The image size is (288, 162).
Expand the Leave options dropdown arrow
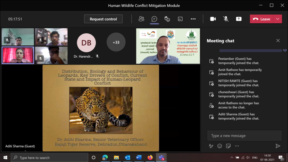pyautogui.click(x=278, y=19)
